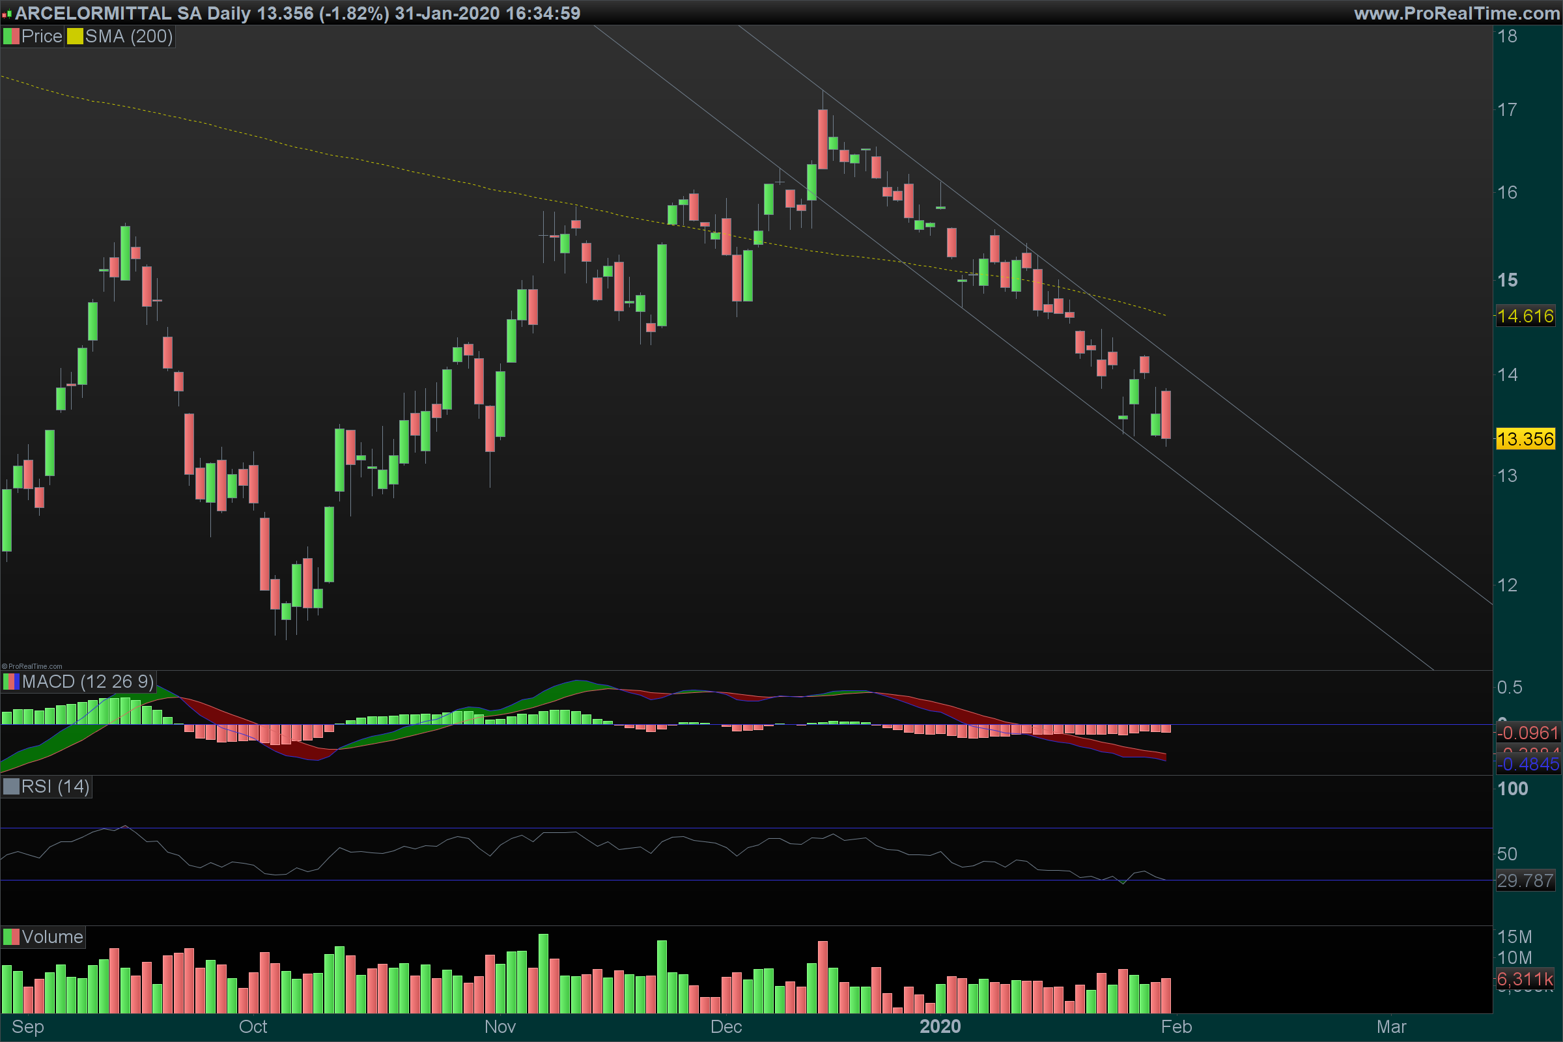
Task: Click the 29.787 RSI value tag
Action: tap(1525, 881)
